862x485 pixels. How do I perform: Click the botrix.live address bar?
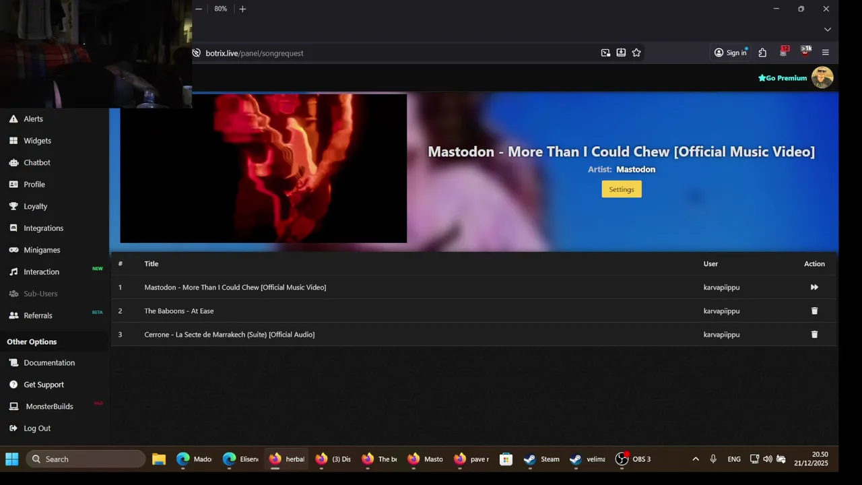[x=397, y=53]
